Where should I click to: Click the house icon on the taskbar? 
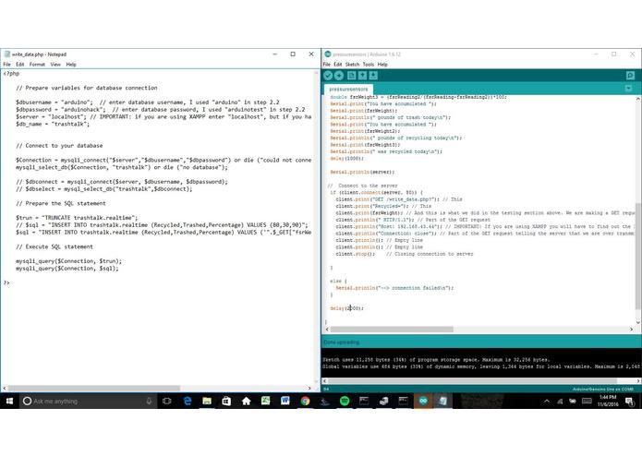coord(246,402)
